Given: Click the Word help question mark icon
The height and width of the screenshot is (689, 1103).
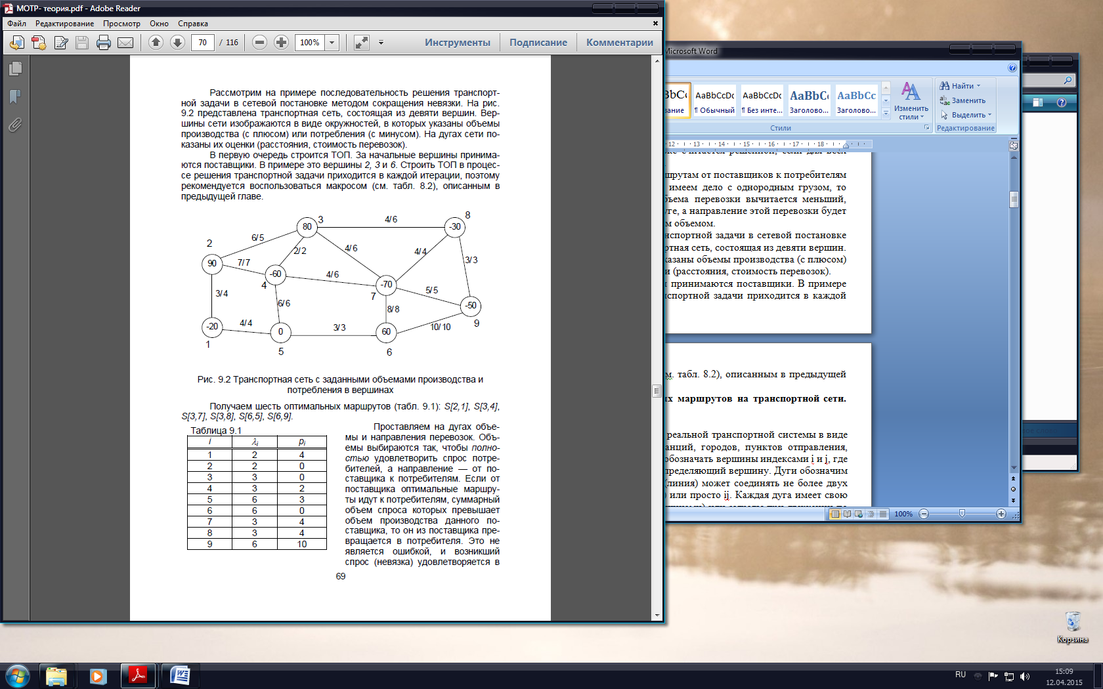Looking at the screenshot, I should (1012, 68).
